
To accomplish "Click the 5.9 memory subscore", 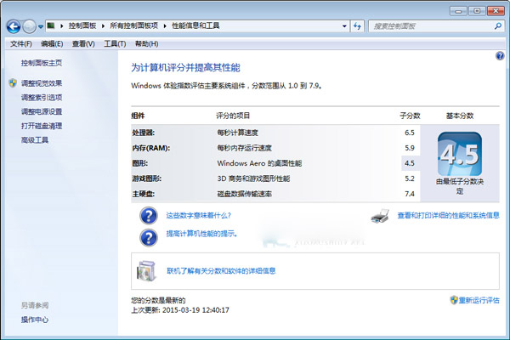I will point(410,148).
